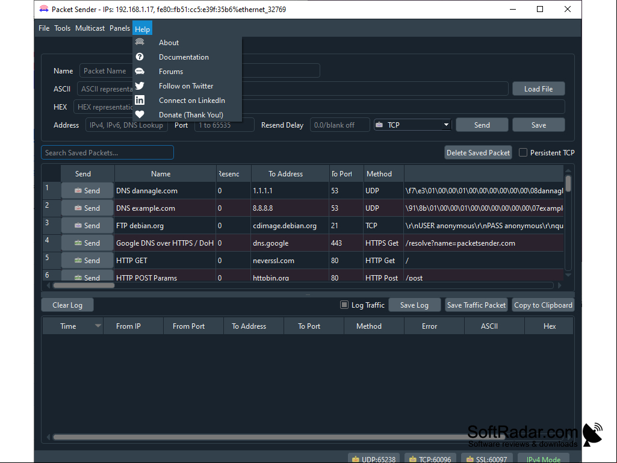
Task: Click the Hex log column header
Action: point(550,326)
